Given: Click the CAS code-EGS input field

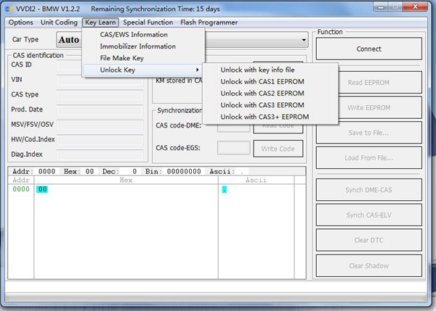Looking at the screenshot, I should [x=233, y=148].
